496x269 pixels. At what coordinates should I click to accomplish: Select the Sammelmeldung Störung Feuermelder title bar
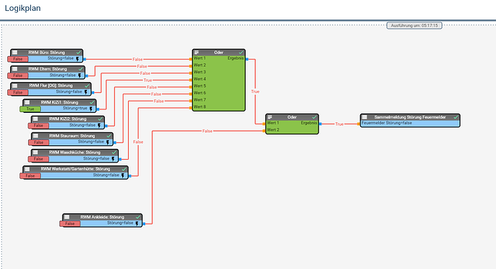pyautogui.click(x=410, y=117)
